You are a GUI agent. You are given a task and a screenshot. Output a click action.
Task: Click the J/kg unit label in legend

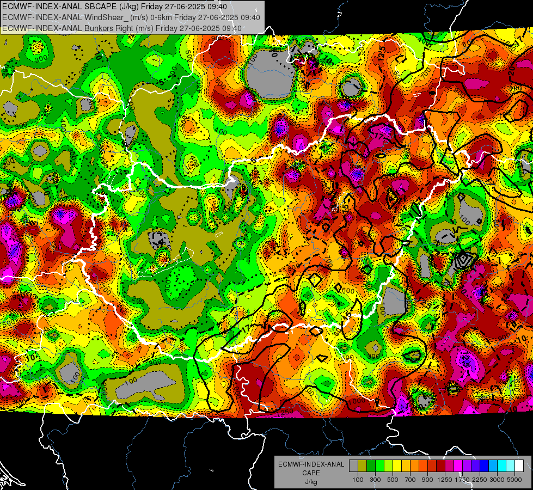pos(311,482)
